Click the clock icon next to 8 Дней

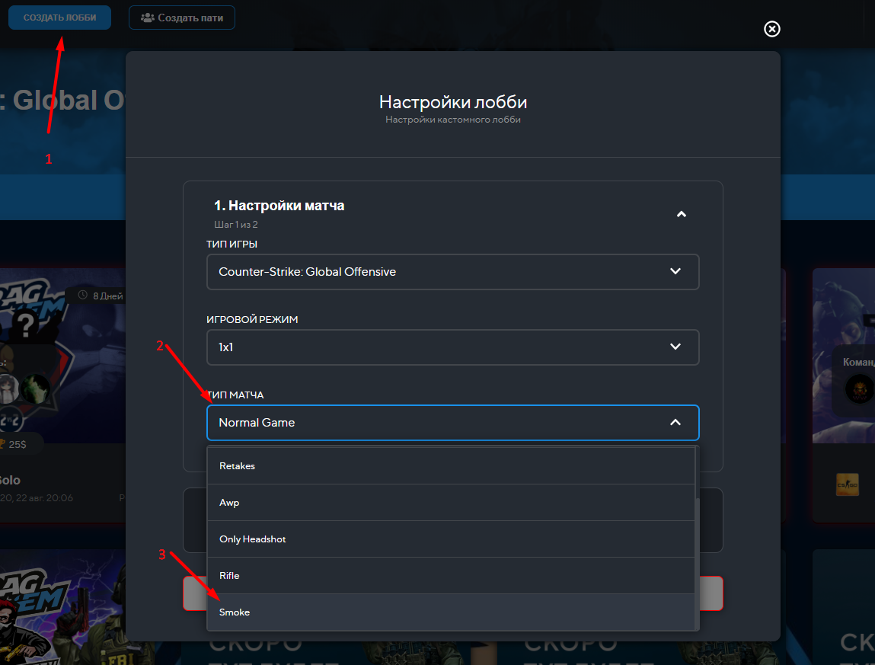(82, 295)
